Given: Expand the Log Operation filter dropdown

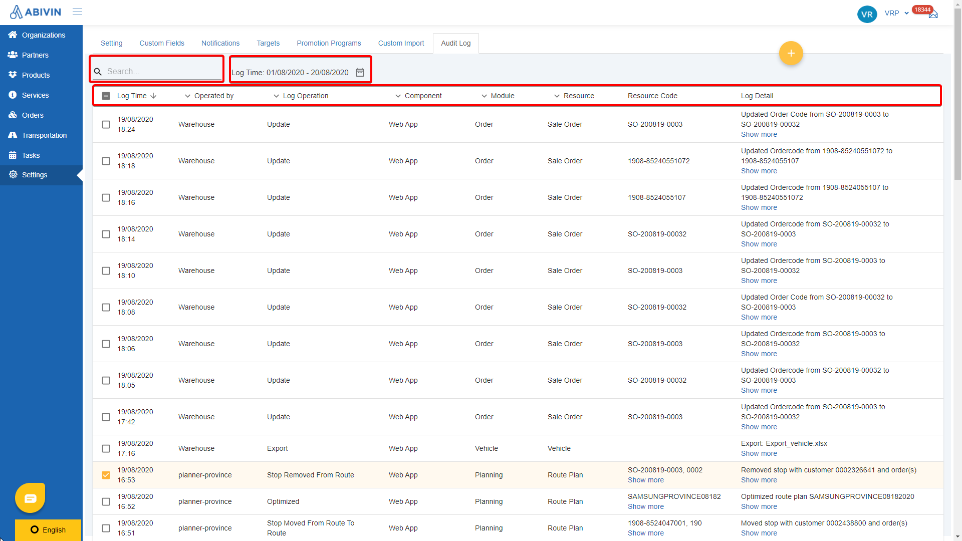Looking at the screenshot, I should (276, 96).
